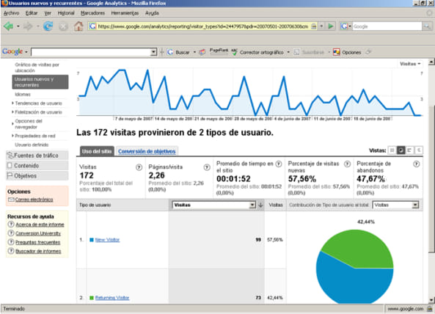435x314 pixels.
Task: Open the Visitas graph metric dropdown above chart
Action: tap(410, 64)
